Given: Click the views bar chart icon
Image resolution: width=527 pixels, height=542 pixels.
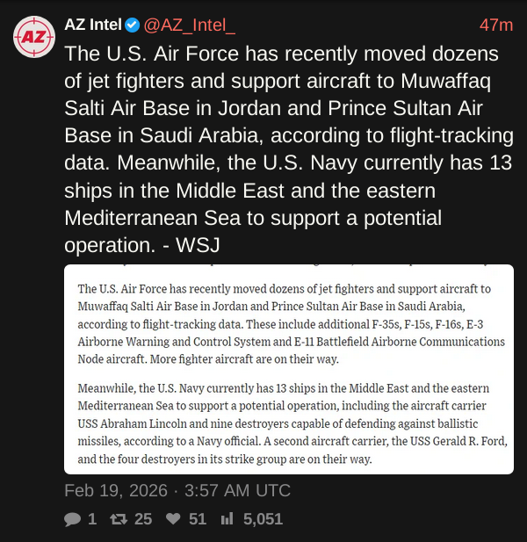Looking at the screenshot, I should pos(227,519).
